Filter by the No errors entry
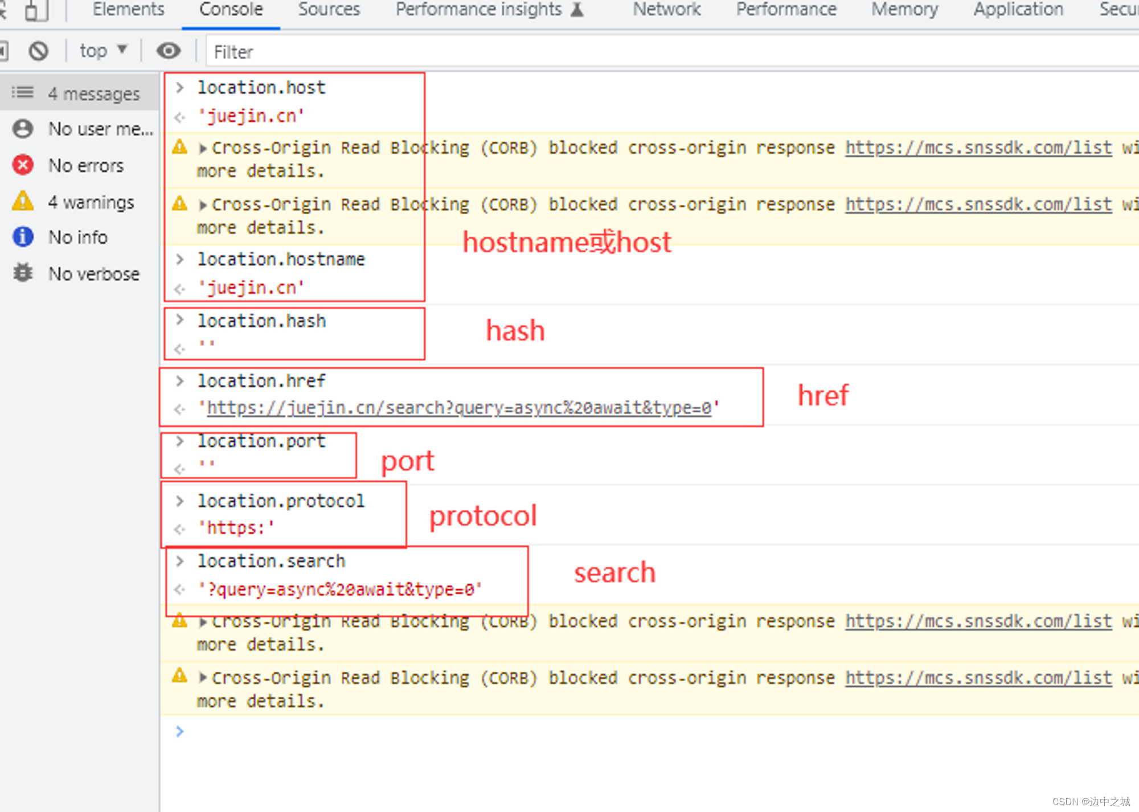Image resolution: width=1139 pixels, height=812 pixels. [80, 165]
